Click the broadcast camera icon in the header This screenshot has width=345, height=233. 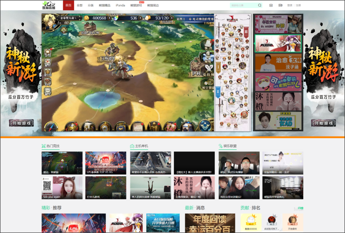coord(281,5)
